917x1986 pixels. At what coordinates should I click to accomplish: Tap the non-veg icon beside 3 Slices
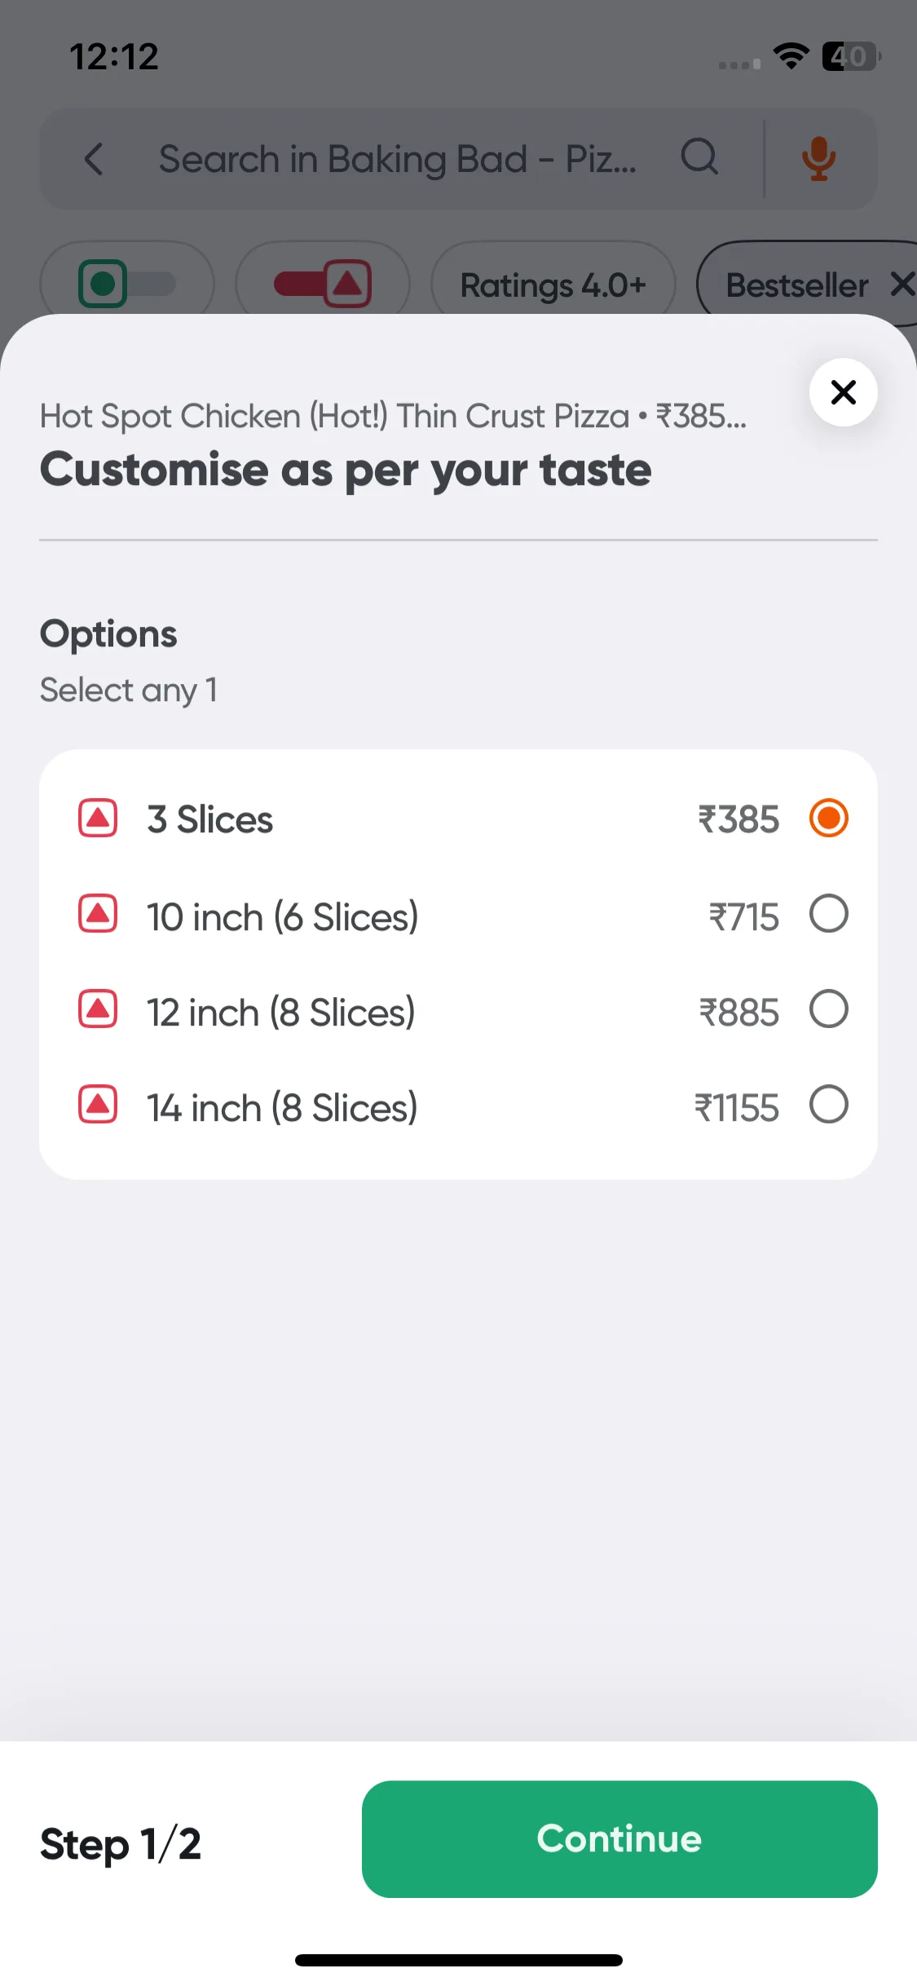[98, 818]
